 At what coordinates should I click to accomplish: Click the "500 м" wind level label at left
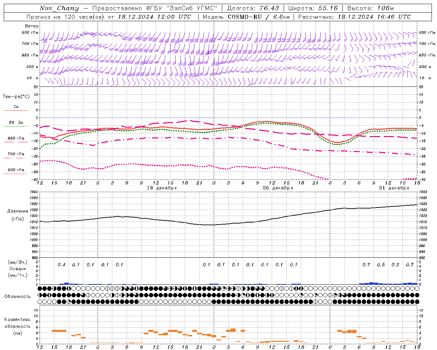tap(33, 67)
